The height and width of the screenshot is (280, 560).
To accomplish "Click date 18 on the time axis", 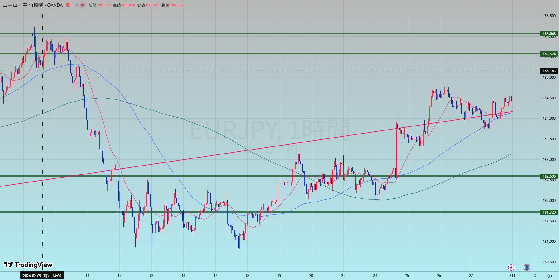I will (247, 276).
